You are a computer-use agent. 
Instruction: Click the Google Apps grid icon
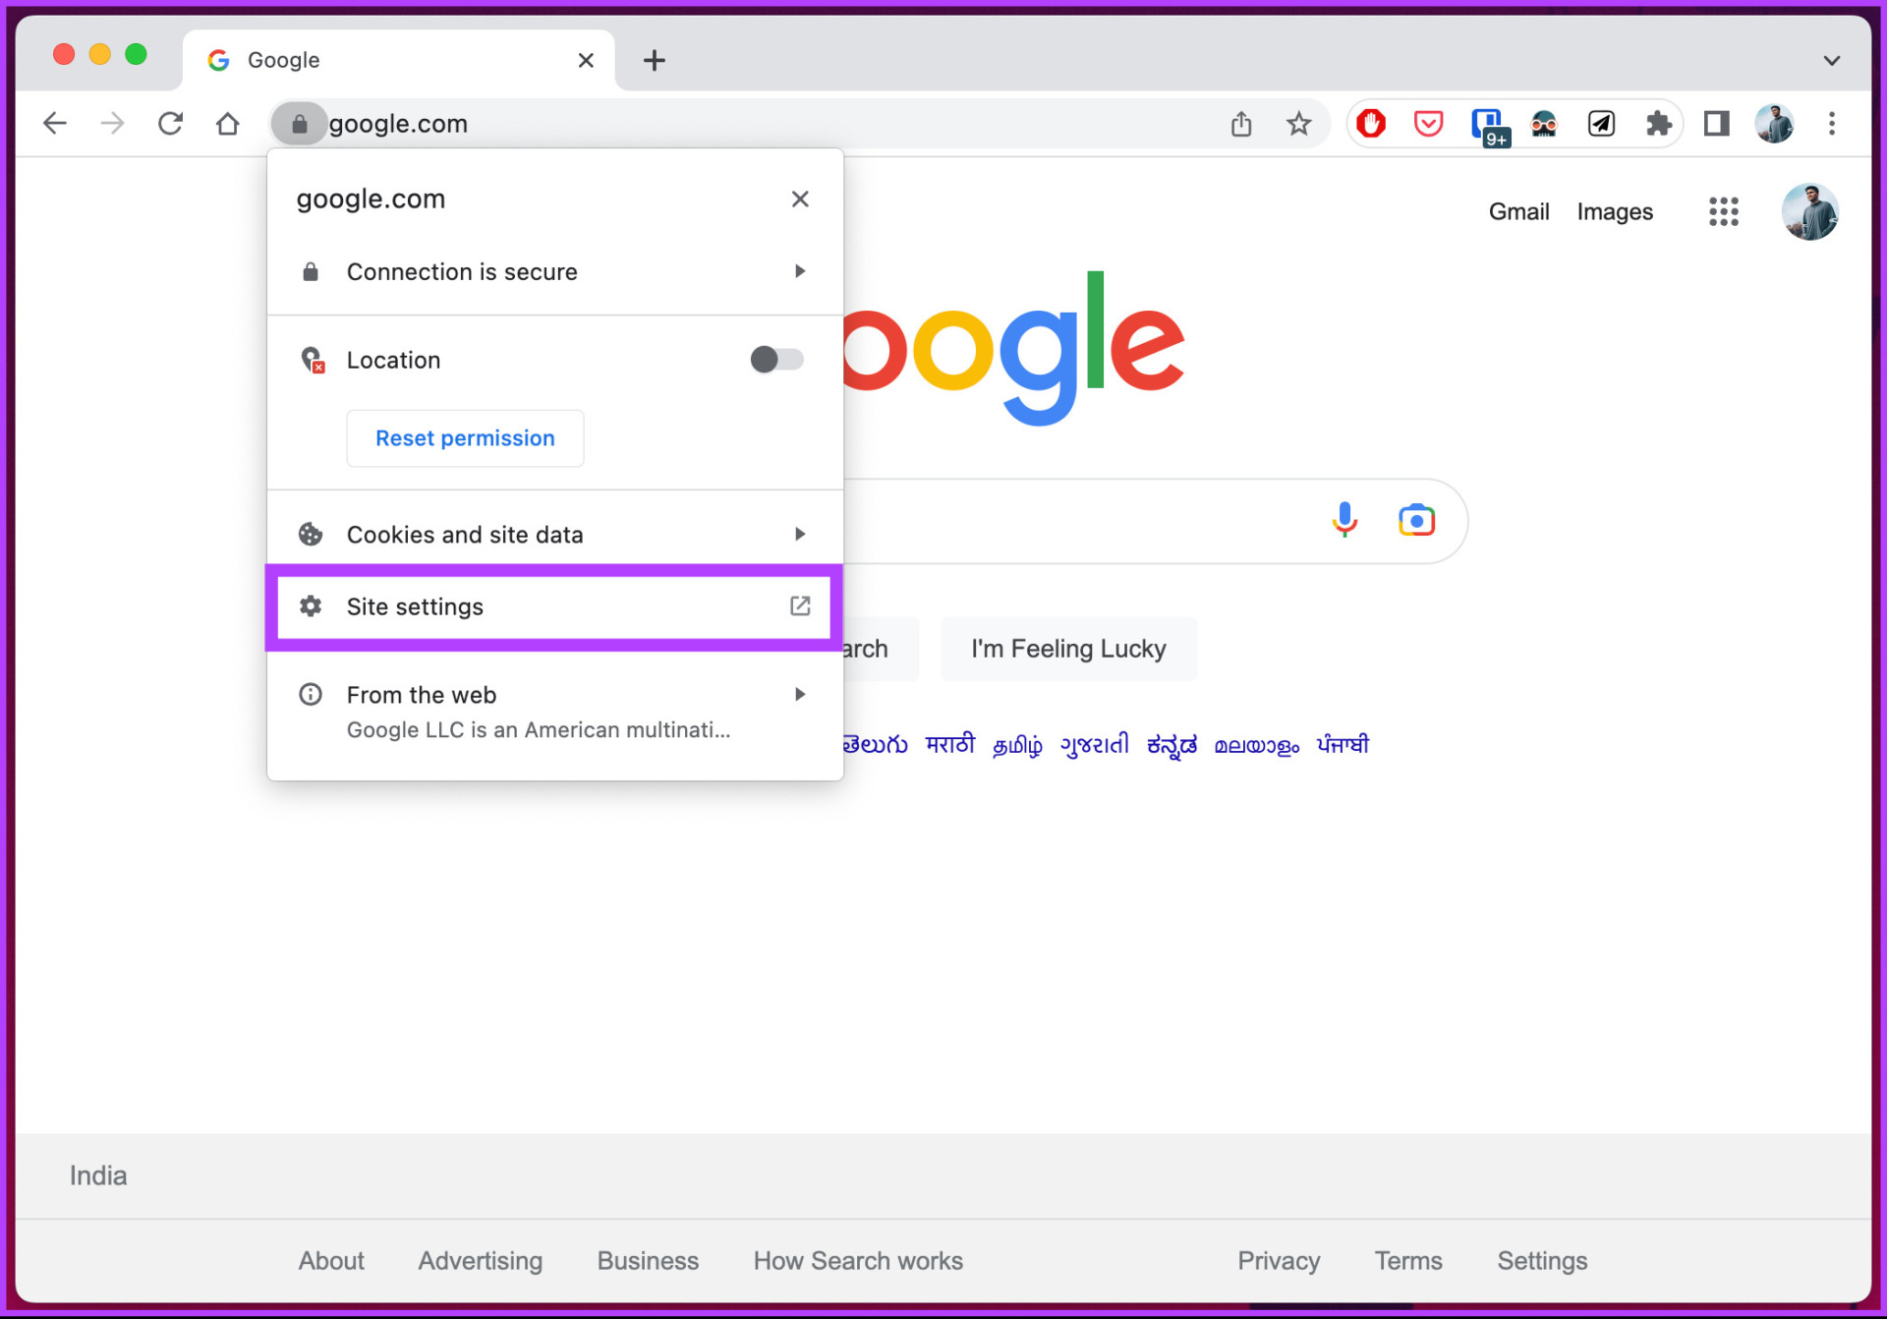1722,210
